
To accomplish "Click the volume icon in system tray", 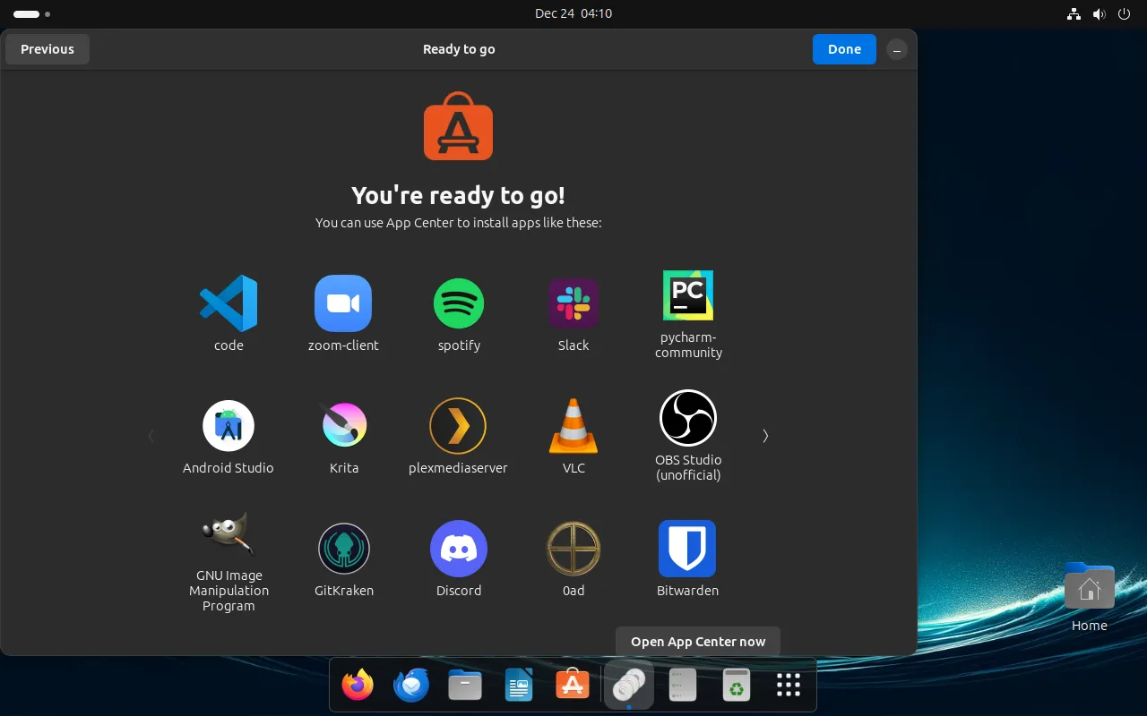I will coord(1100,13).
